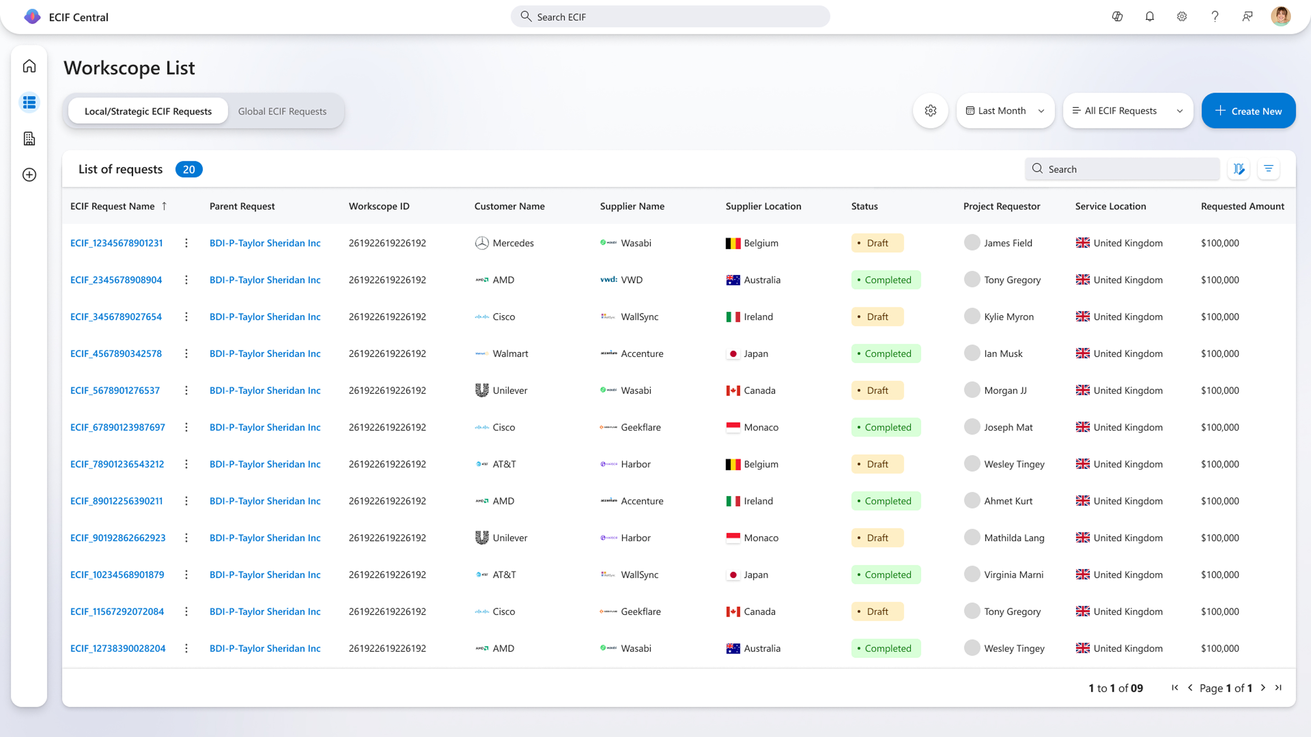The height and width of the screenshot is (737, 1311).
Task: Click the Copilot icon in header
Action: click(1117, 17)
